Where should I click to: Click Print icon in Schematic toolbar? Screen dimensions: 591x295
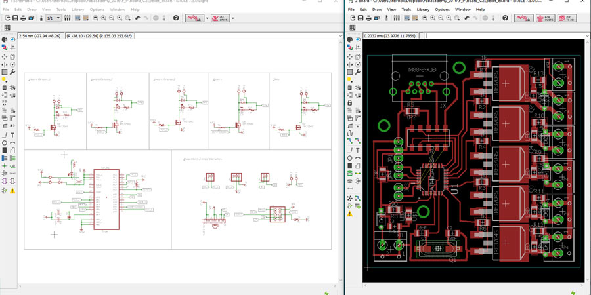[x=24, y=18]
